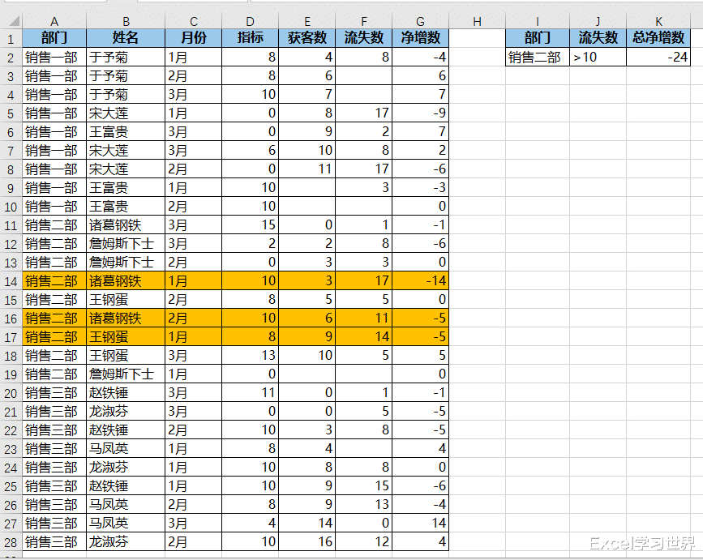The height and width of the screenshot is (560, 703).
Task: Select criteria cell 销售二部 in I2
Action: [x=538, y=57]
